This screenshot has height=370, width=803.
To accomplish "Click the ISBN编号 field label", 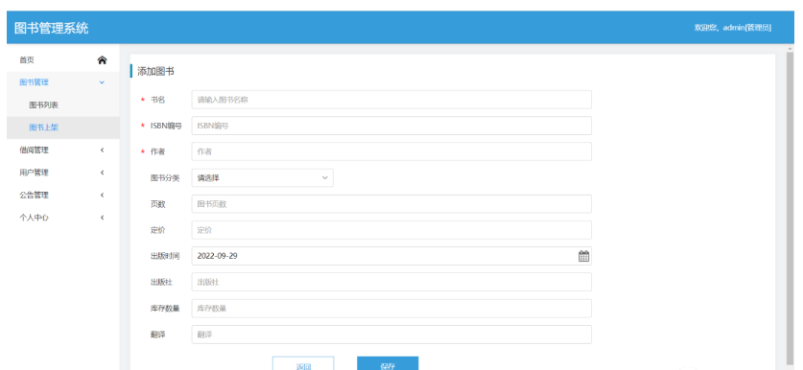I will (166, 126).
